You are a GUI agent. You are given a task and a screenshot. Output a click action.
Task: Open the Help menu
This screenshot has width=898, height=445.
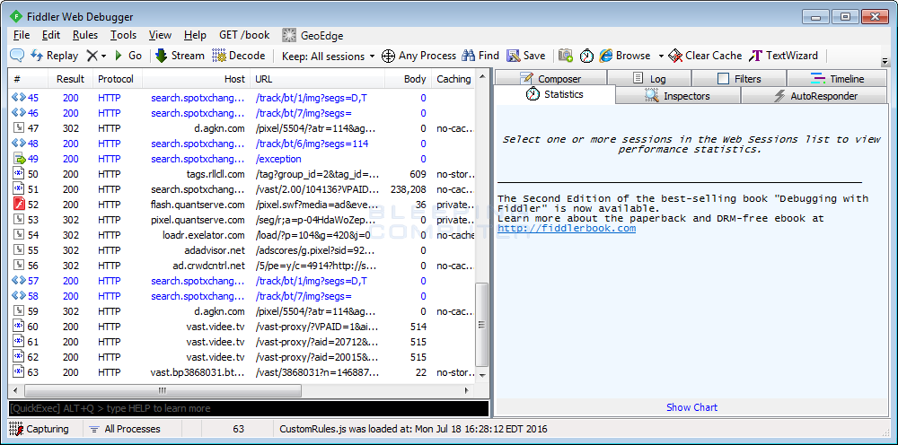click(195, 35)
